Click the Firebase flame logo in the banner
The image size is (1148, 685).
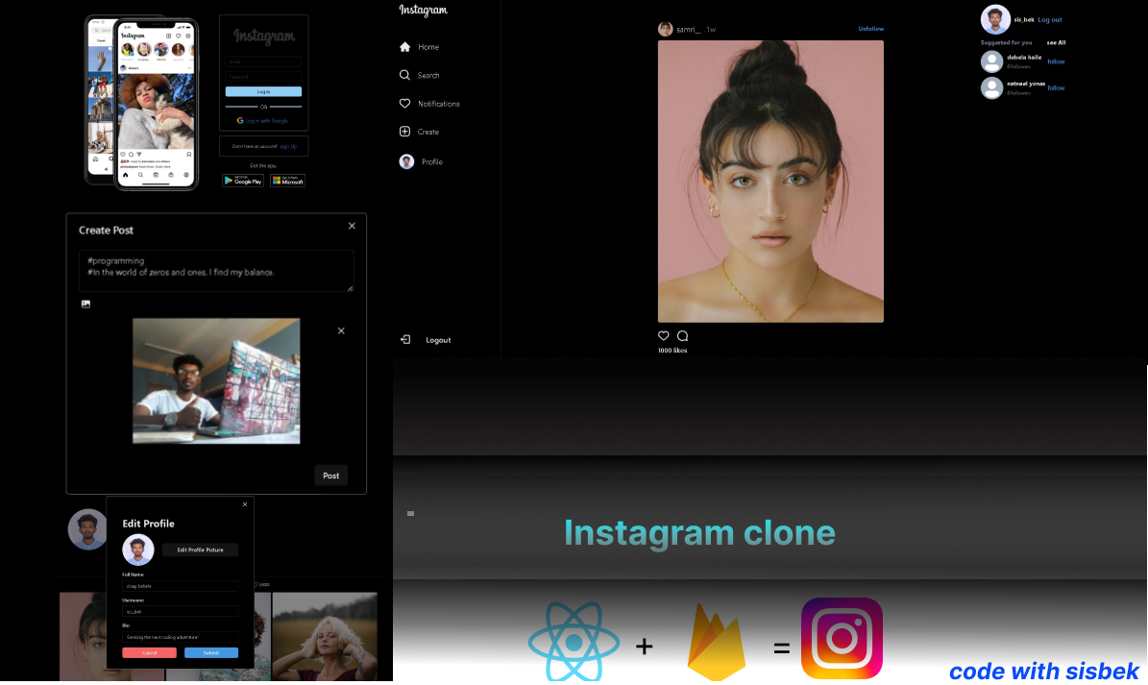point(716,642)
